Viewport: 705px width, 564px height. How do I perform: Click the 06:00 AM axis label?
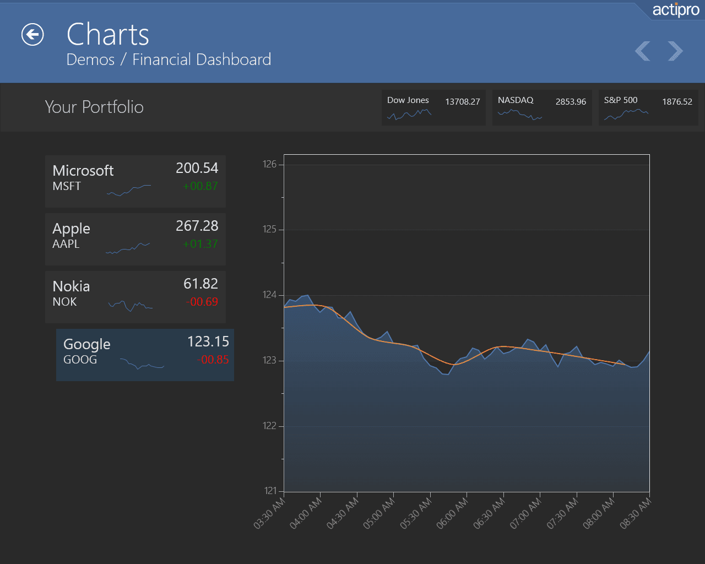(453, 512)
